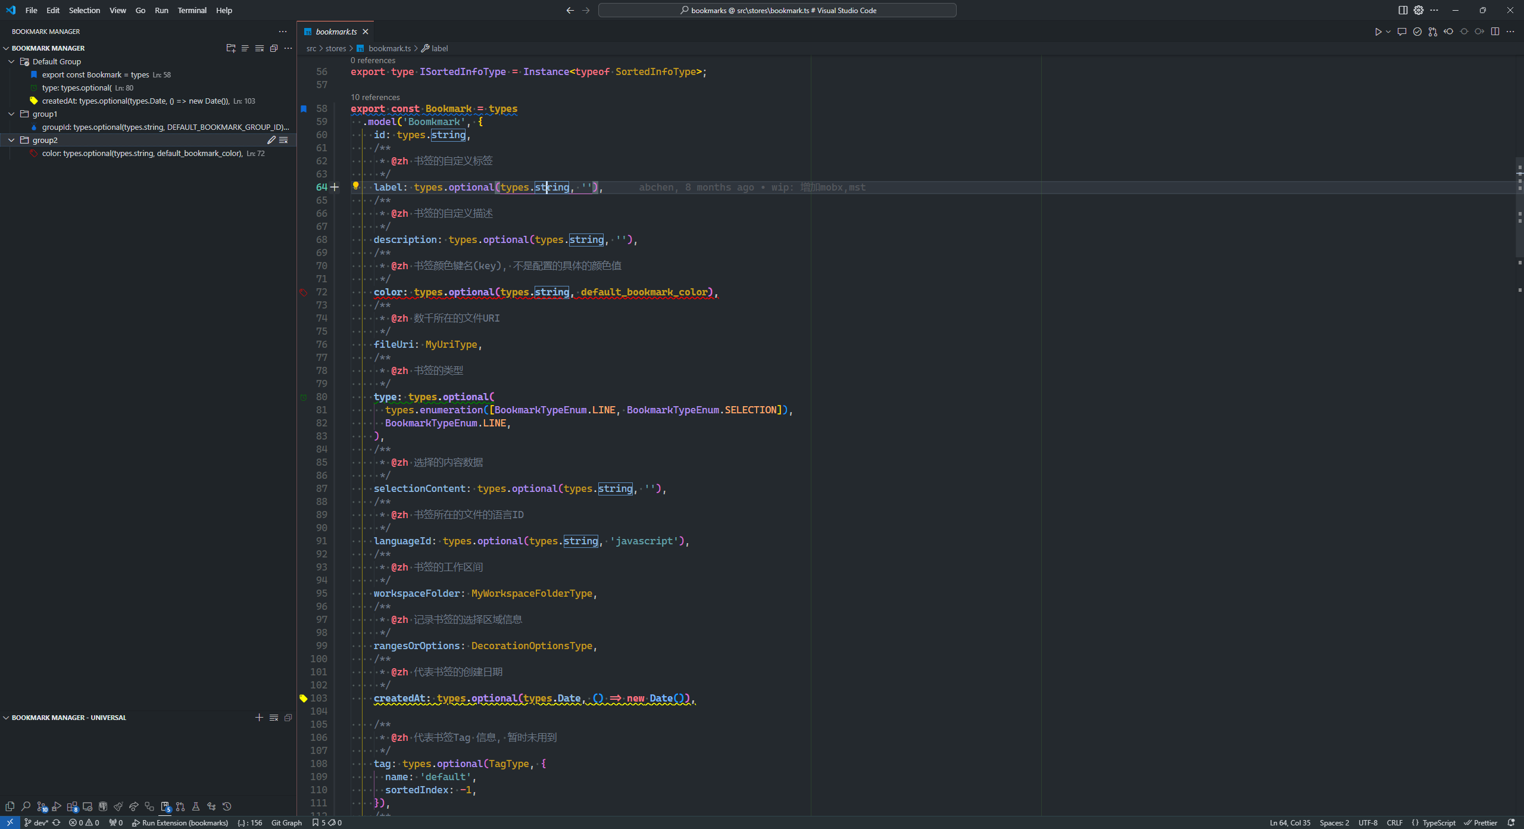1524x829 pixels.
Task: Open the Timeline history activity icon
Action: pyautogui.click(x=227, y=806)
